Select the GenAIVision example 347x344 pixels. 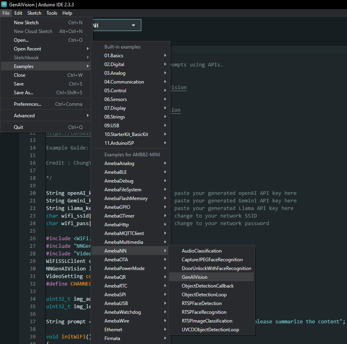(x=195, y=277)
